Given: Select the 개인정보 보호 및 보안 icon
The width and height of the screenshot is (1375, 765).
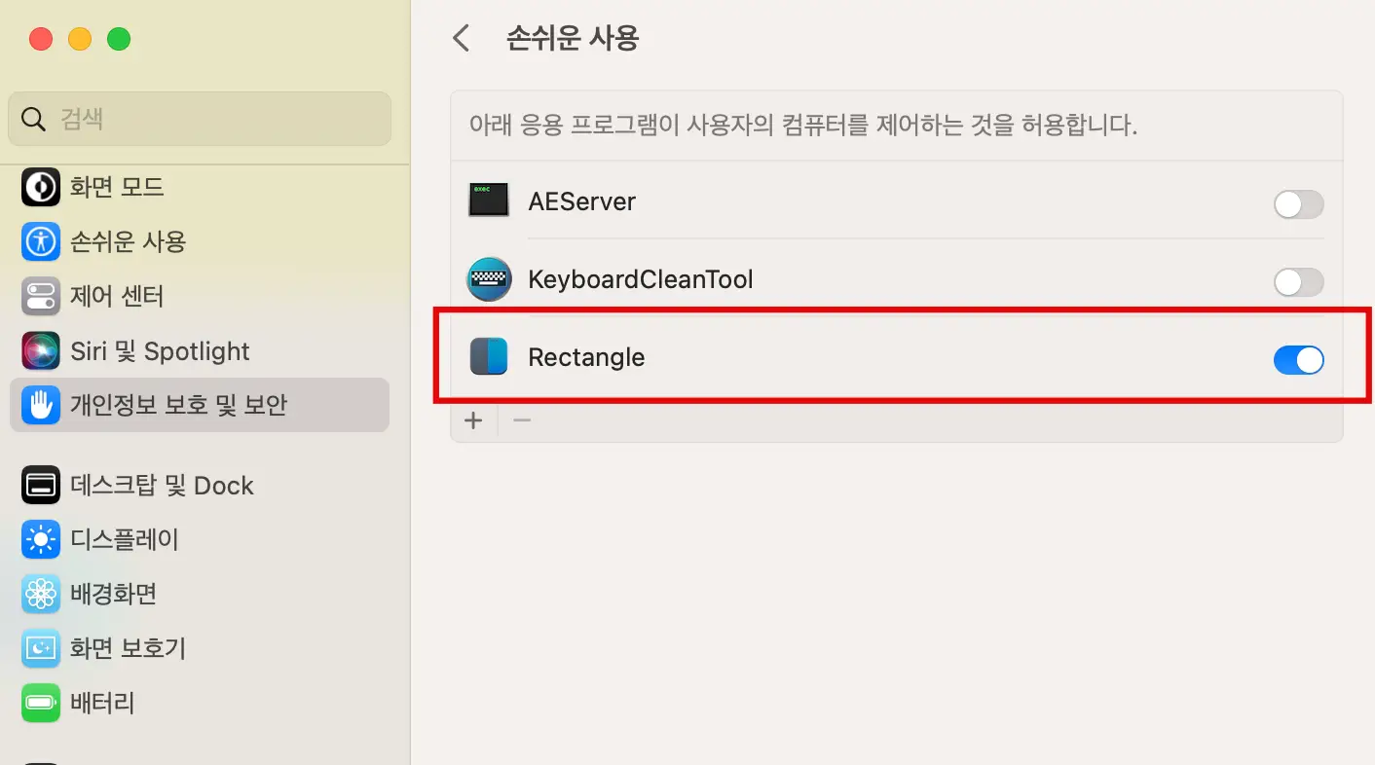Looking at the screenshot, I should (x=40, y=405).
